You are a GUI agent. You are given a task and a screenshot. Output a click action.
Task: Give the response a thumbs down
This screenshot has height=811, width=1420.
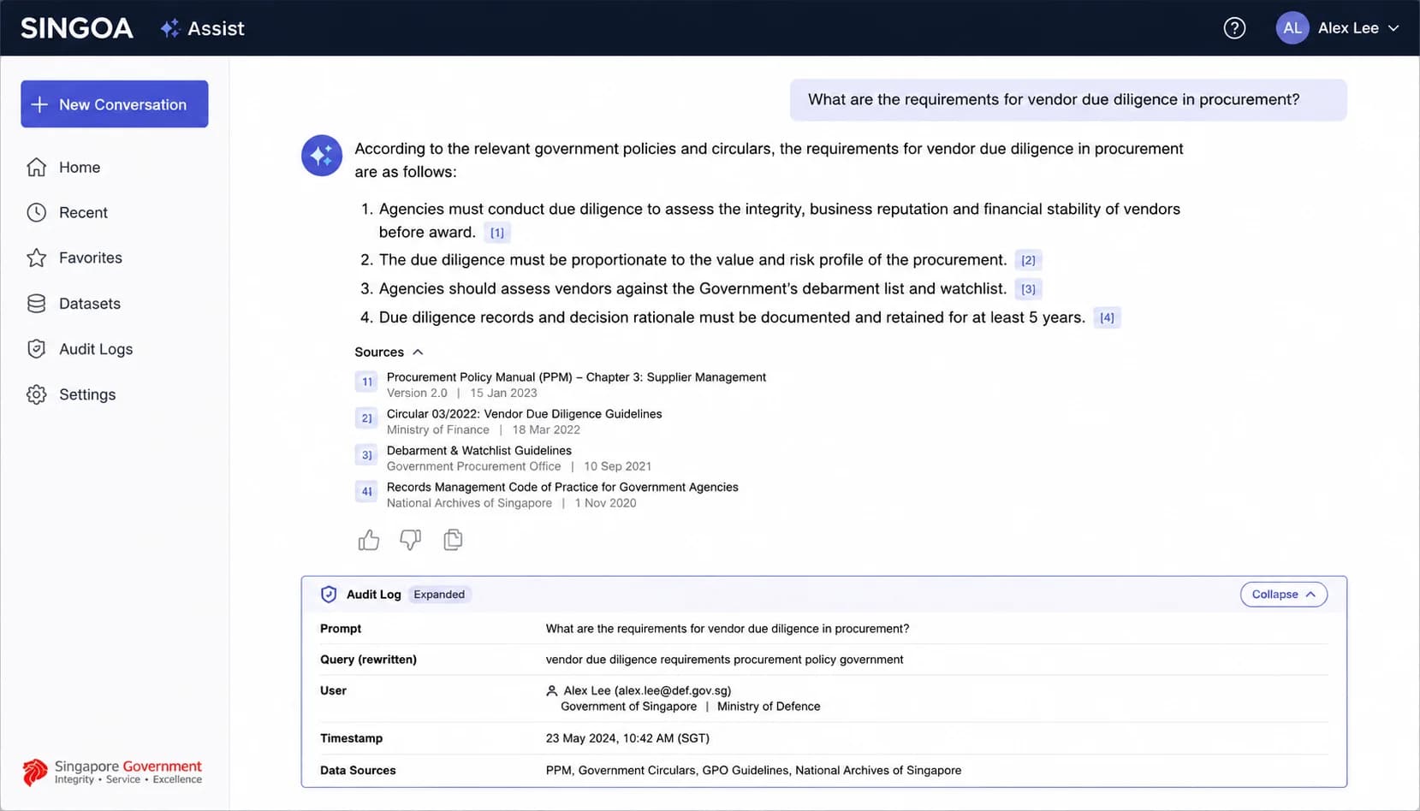tap(411, 540)
